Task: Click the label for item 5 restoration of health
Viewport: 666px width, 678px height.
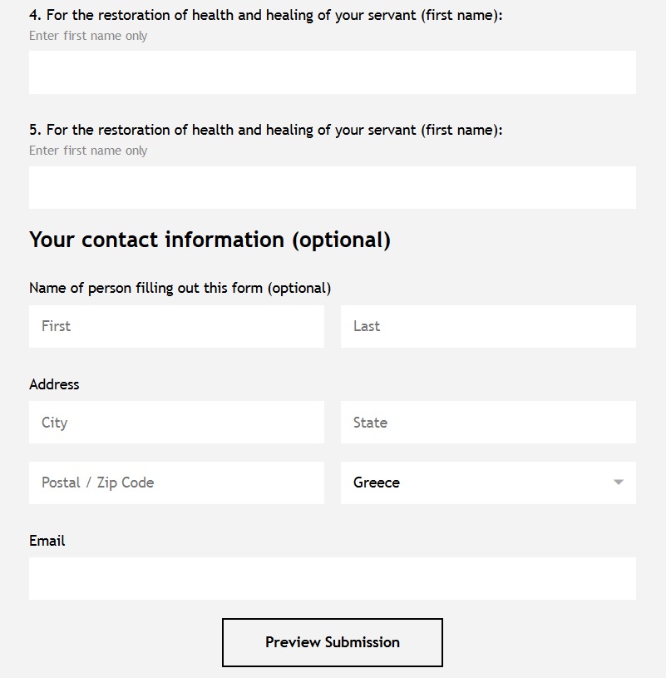Action: tap(266, 130)
